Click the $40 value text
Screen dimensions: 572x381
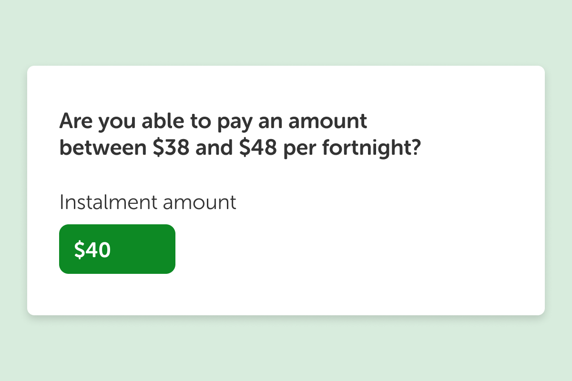pos(92,250)
